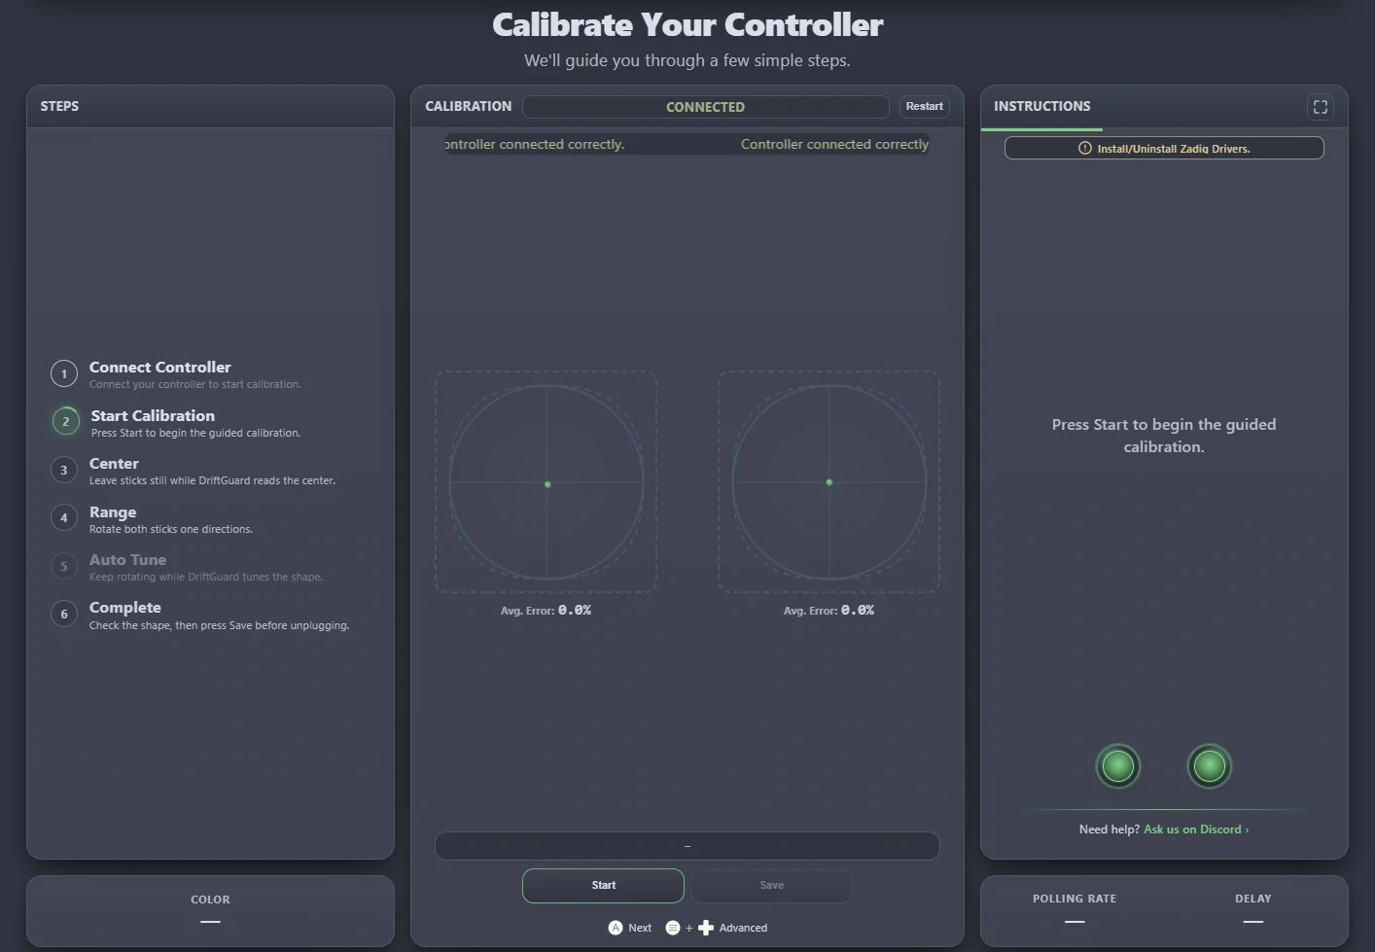1375x952 pixels.
Task: Click the CONNECTED status bar
Action: point(706,107)
